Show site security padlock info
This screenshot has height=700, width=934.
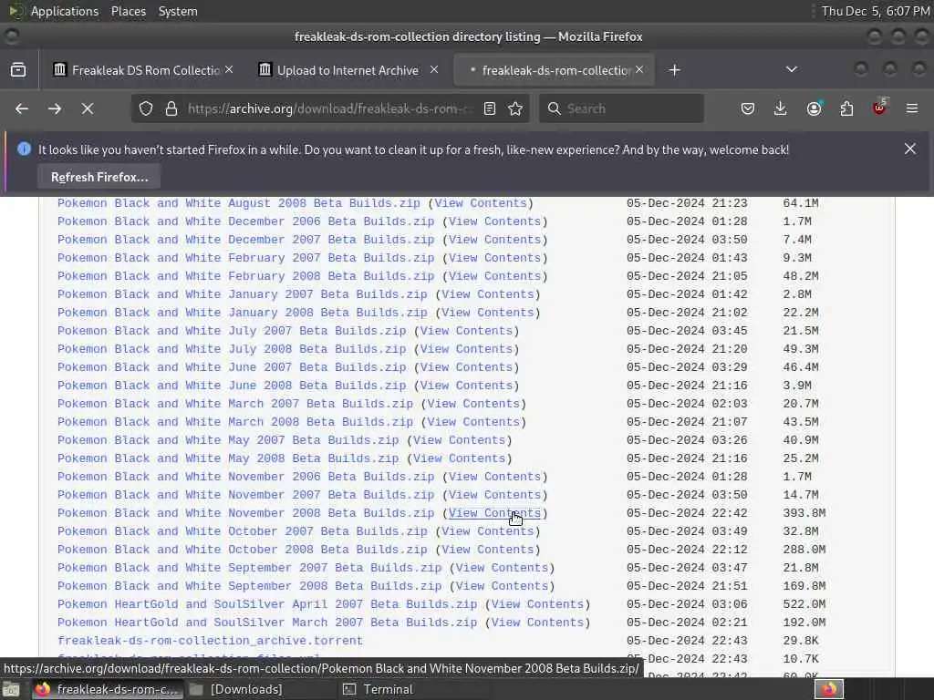[x=171, y=108]
